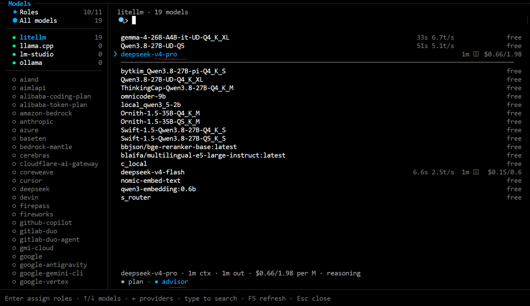Choose the cursor provider

tap(31, 181)
